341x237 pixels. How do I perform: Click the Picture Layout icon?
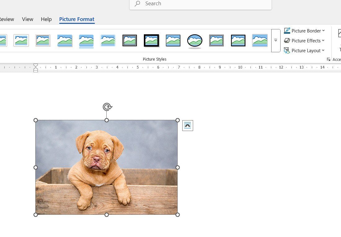click(x=287, y=50)
